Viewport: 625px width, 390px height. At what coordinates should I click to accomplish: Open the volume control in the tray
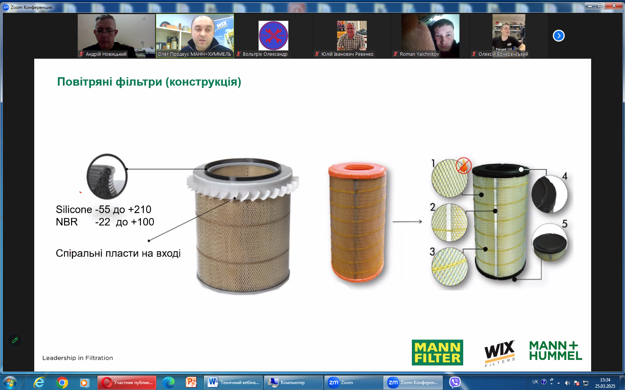[567, 383]
